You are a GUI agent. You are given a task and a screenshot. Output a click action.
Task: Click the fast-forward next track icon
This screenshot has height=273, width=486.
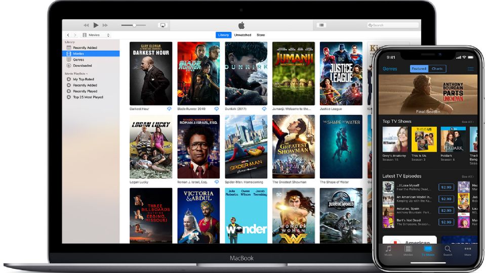click(x=105, y=25)
